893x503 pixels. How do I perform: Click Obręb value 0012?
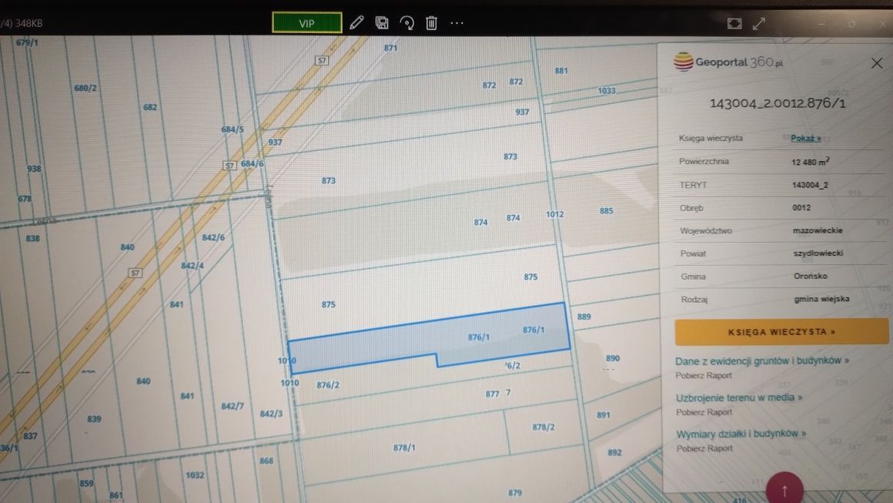[x=801, y=208]
